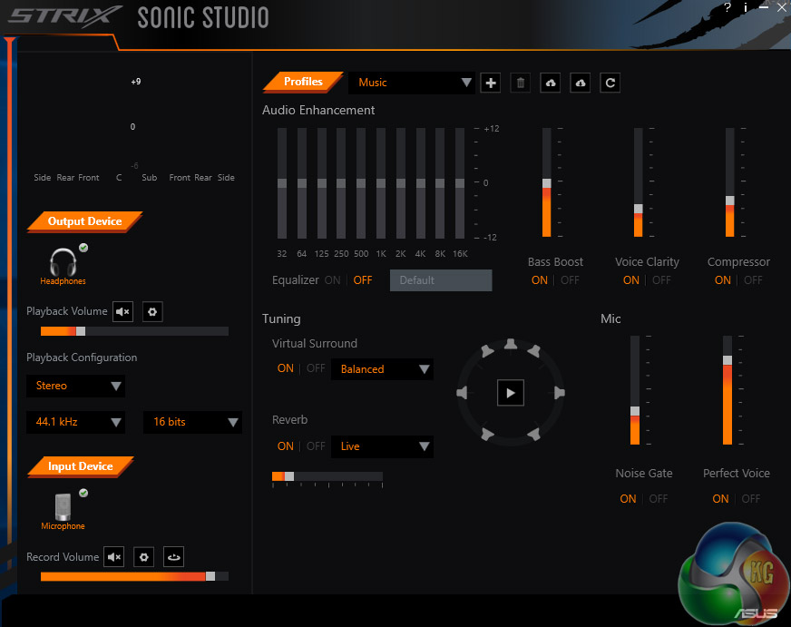Adjust the Record Volume slider
This screenshot has width=791, height=627.
134,576
